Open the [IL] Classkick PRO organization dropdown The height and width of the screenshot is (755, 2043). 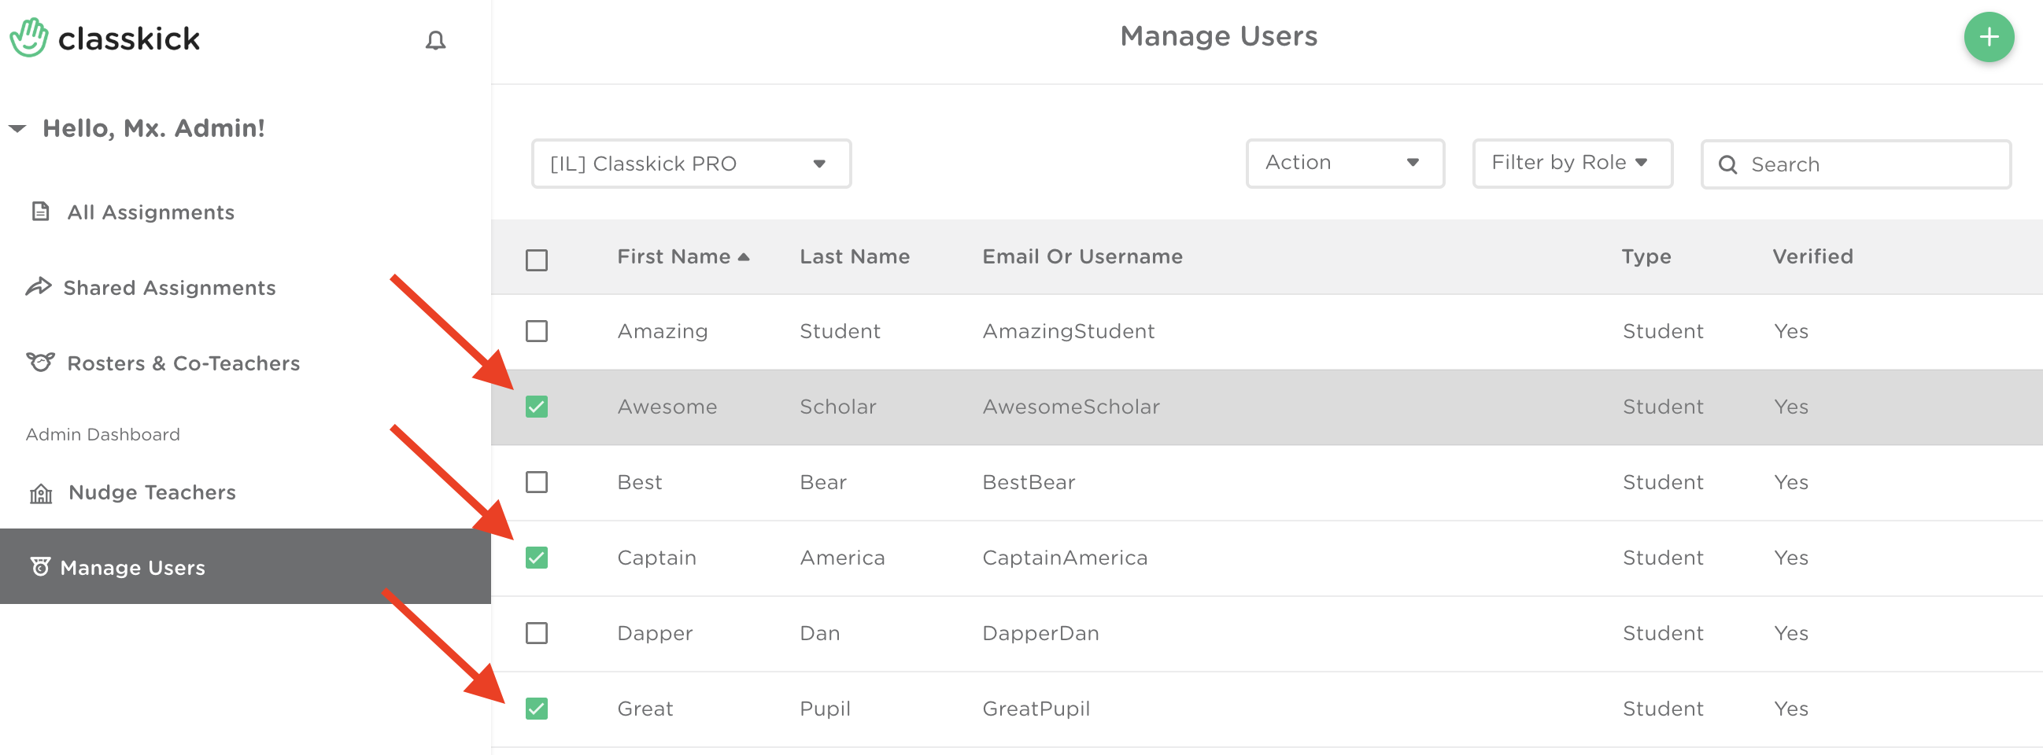(x=690, y=164)
